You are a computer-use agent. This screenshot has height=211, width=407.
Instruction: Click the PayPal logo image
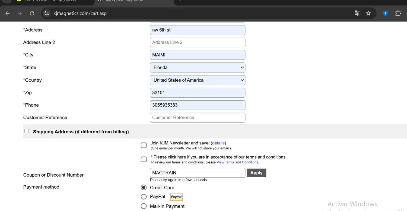pyautogui.click(x=176, y=197)
